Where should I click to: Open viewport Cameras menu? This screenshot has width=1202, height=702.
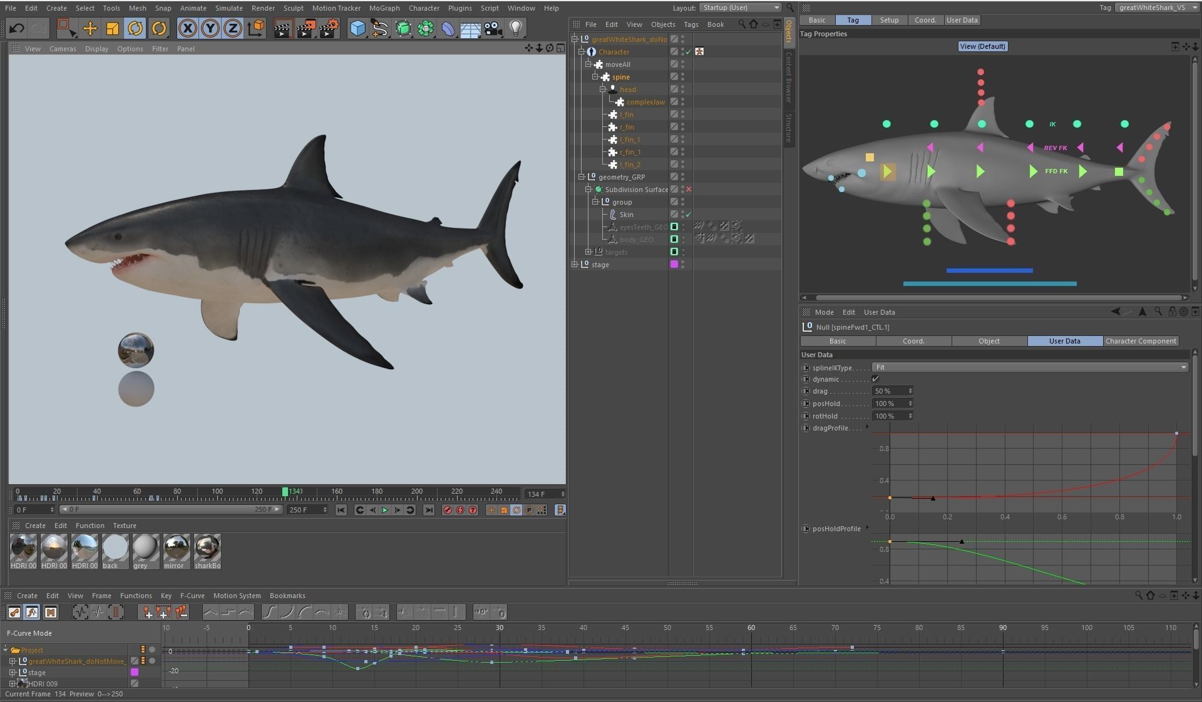tap(63, 49)
